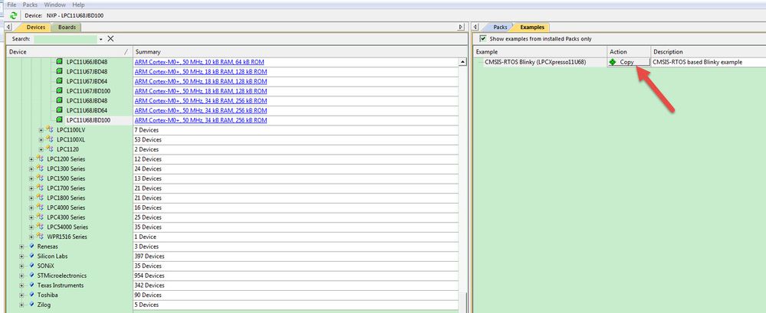Select the LPC11U66JBD48 chip icon

click(60, 62)
